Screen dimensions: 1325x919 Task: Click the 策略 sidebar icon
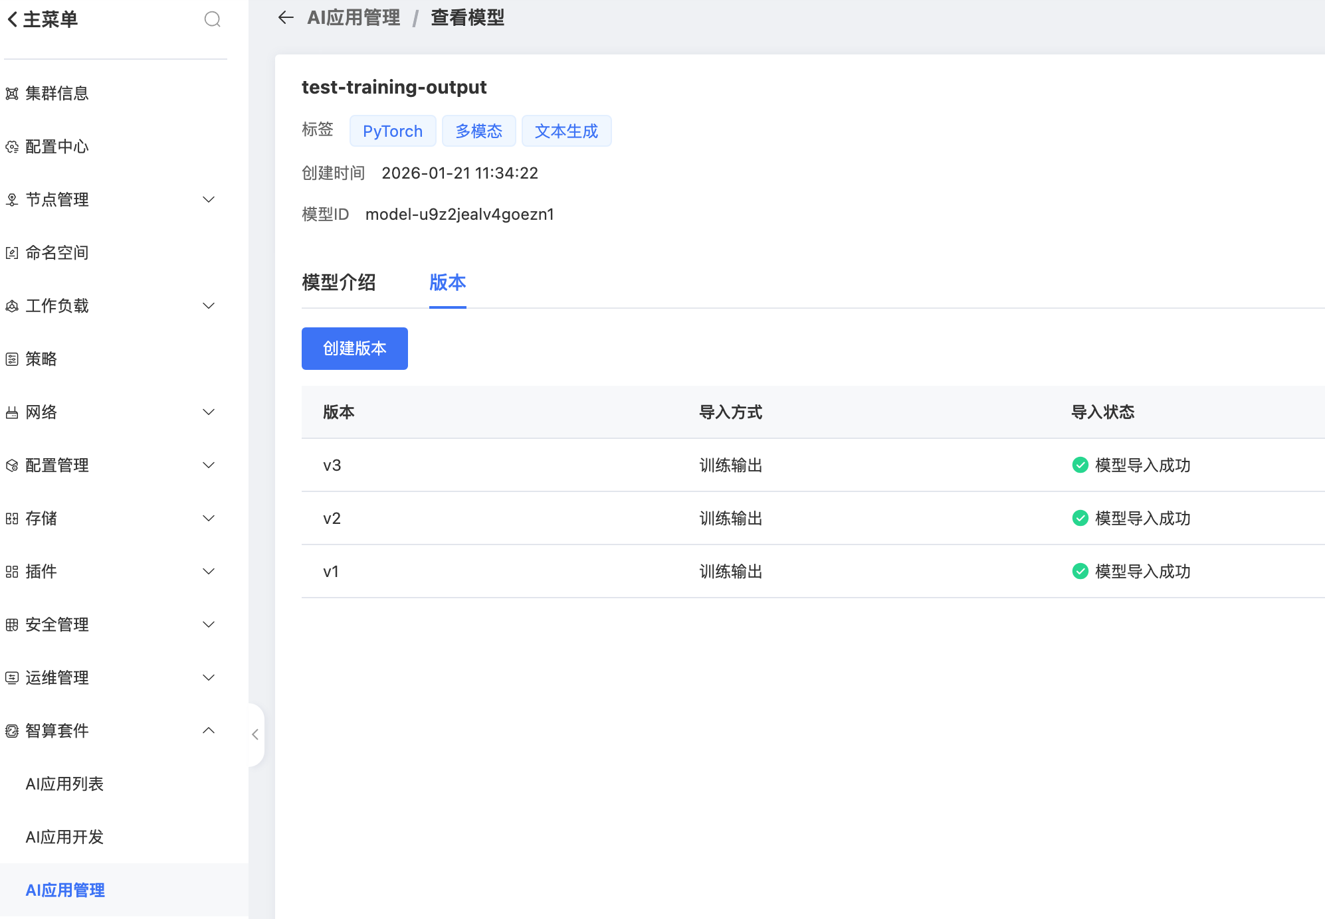point(12,359)
